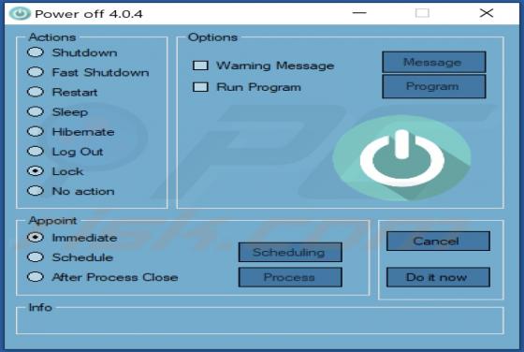Click the Do it now button

pyautogui.click(x=438, y=277)
